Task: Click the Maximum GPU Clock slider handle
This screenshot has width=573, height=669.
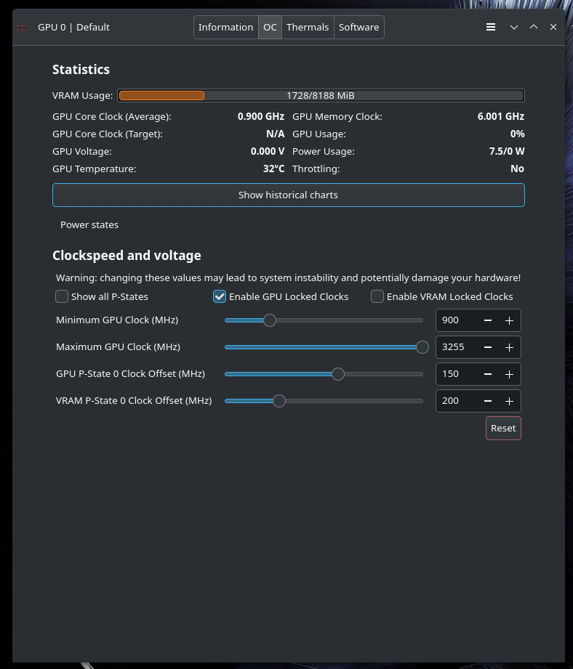Action: click(x=422, y=347)
